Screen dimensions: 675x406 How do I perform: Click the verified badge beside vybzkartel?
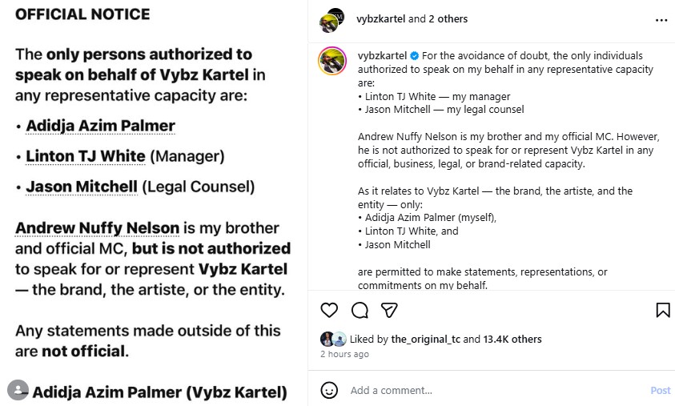(415, 56)
